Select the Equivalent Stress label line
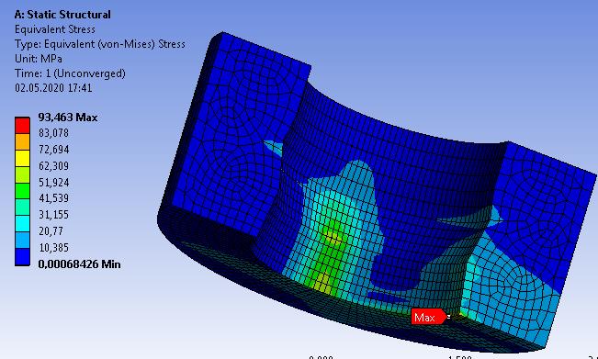This screenshot has width=598, height=359. (x=55, y=29)
